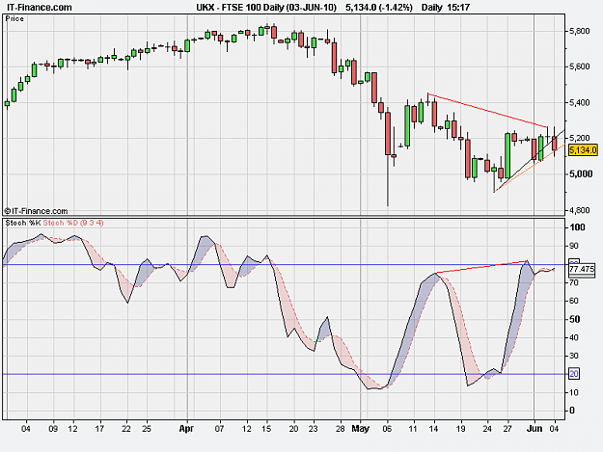This screenshot has height=452, width=603.
Task: Click the 17 date label on the time axis
Action: pyautogui.click(x=99, y=429)
